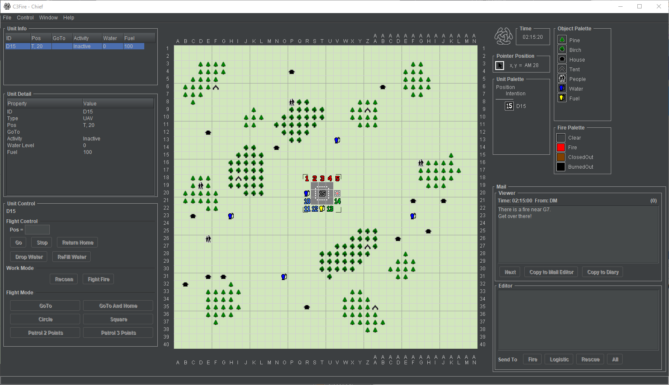Select the Birch tree palette icon

pos(562,49)
